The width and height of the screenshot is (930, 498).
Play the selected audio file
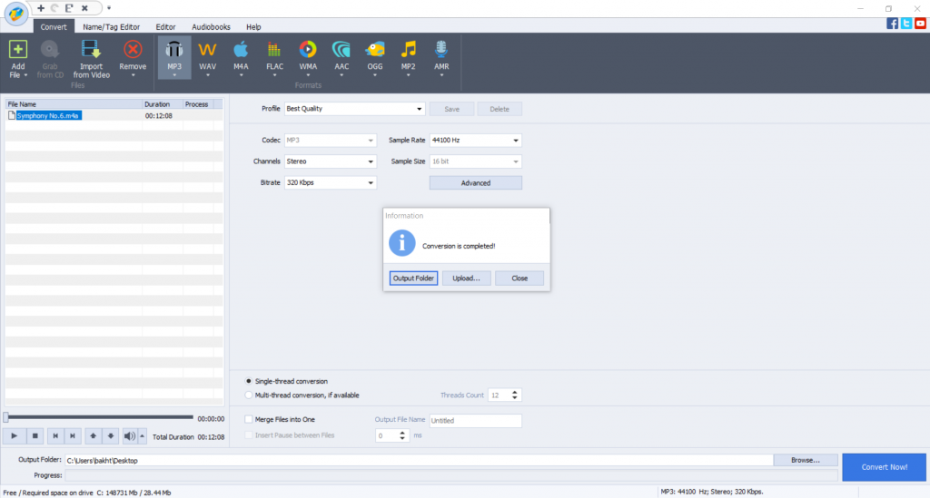point(15,436)
